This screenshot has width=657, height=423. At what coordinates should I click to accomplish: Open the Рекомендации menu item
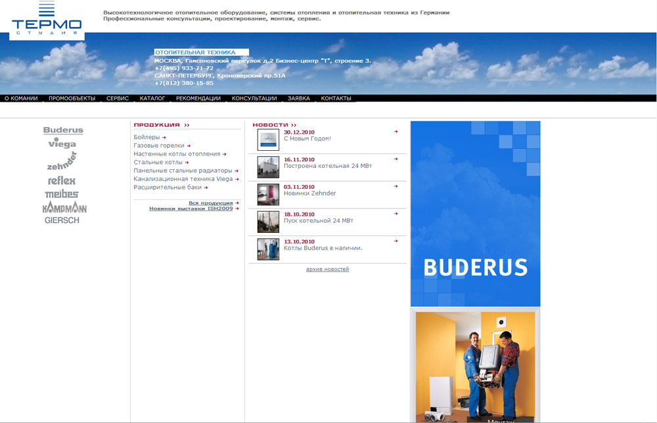pos(198,98)
